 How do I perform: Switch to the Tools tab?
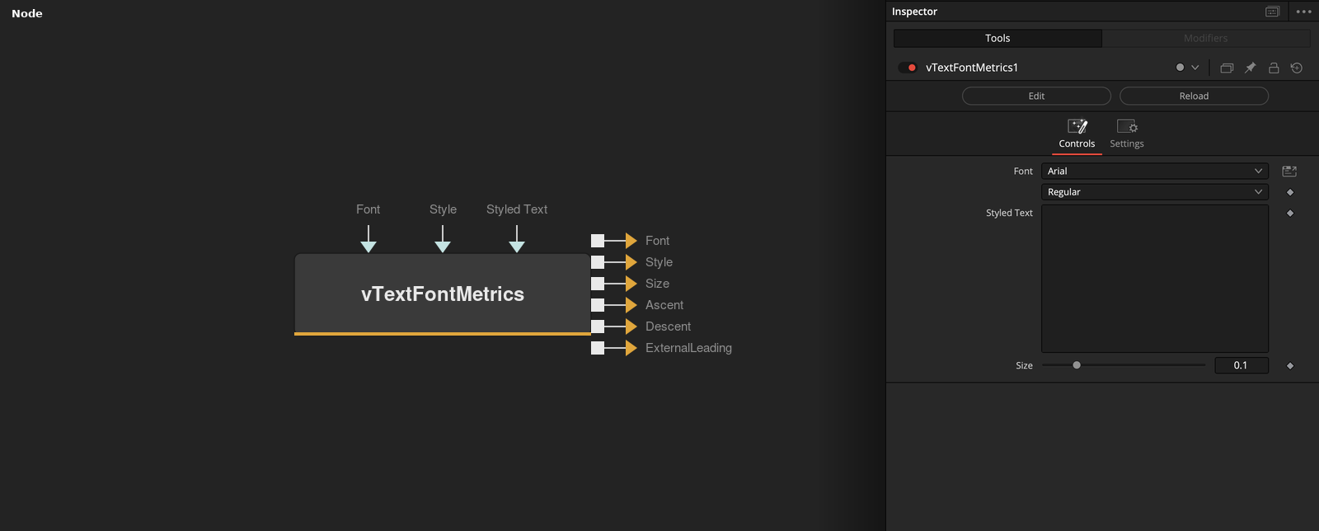point(997,38)
